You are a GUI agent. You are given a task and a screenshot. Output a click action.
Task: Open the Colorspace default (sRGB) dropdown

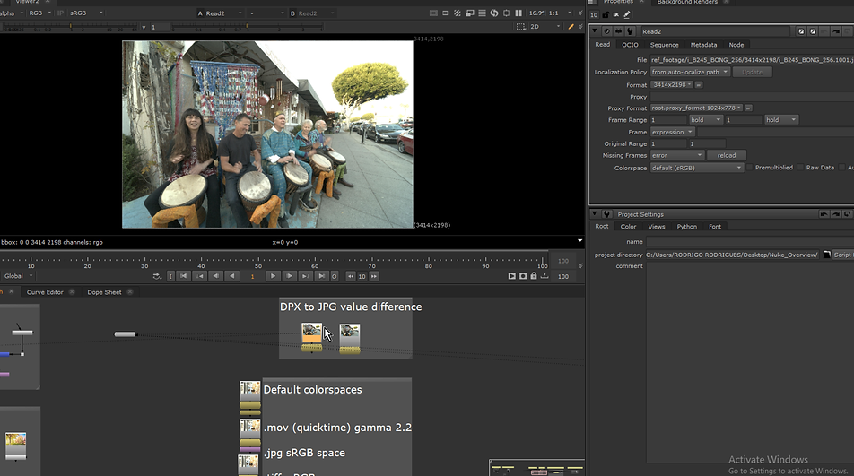coord(697,168)
